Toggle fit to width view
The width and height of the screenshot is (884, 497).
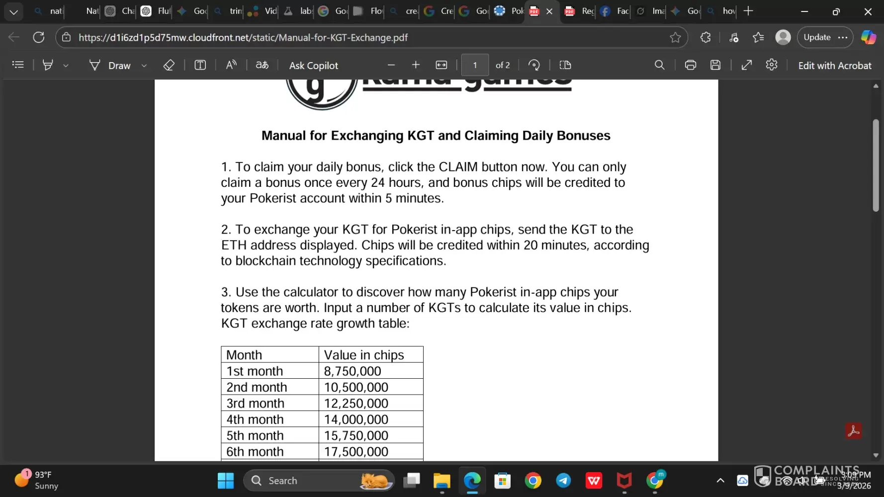point(441,65)
